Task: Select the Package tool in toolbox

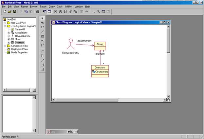Action: point(43,56)
